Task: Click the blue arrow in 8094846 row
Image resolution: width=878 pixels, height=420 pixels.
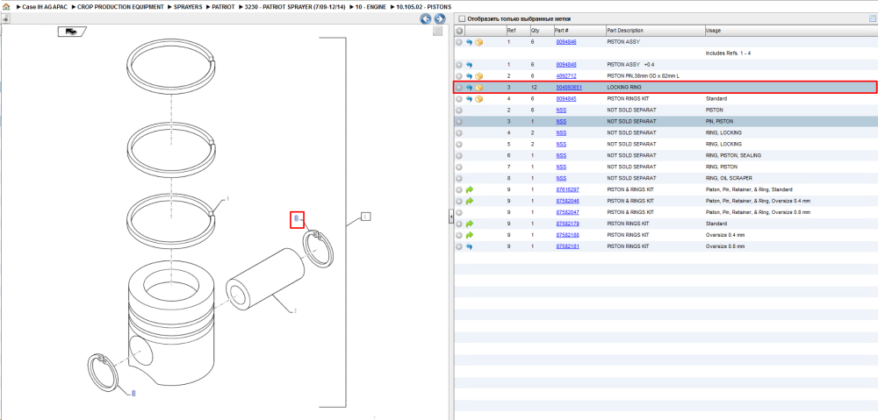Action: tap(469, 42)
